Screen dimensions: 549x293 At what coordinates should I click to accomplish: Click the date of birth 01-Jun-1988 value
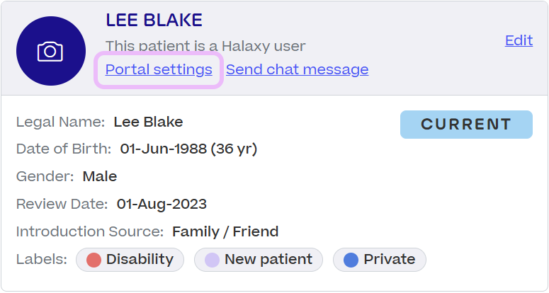point(188,149)
